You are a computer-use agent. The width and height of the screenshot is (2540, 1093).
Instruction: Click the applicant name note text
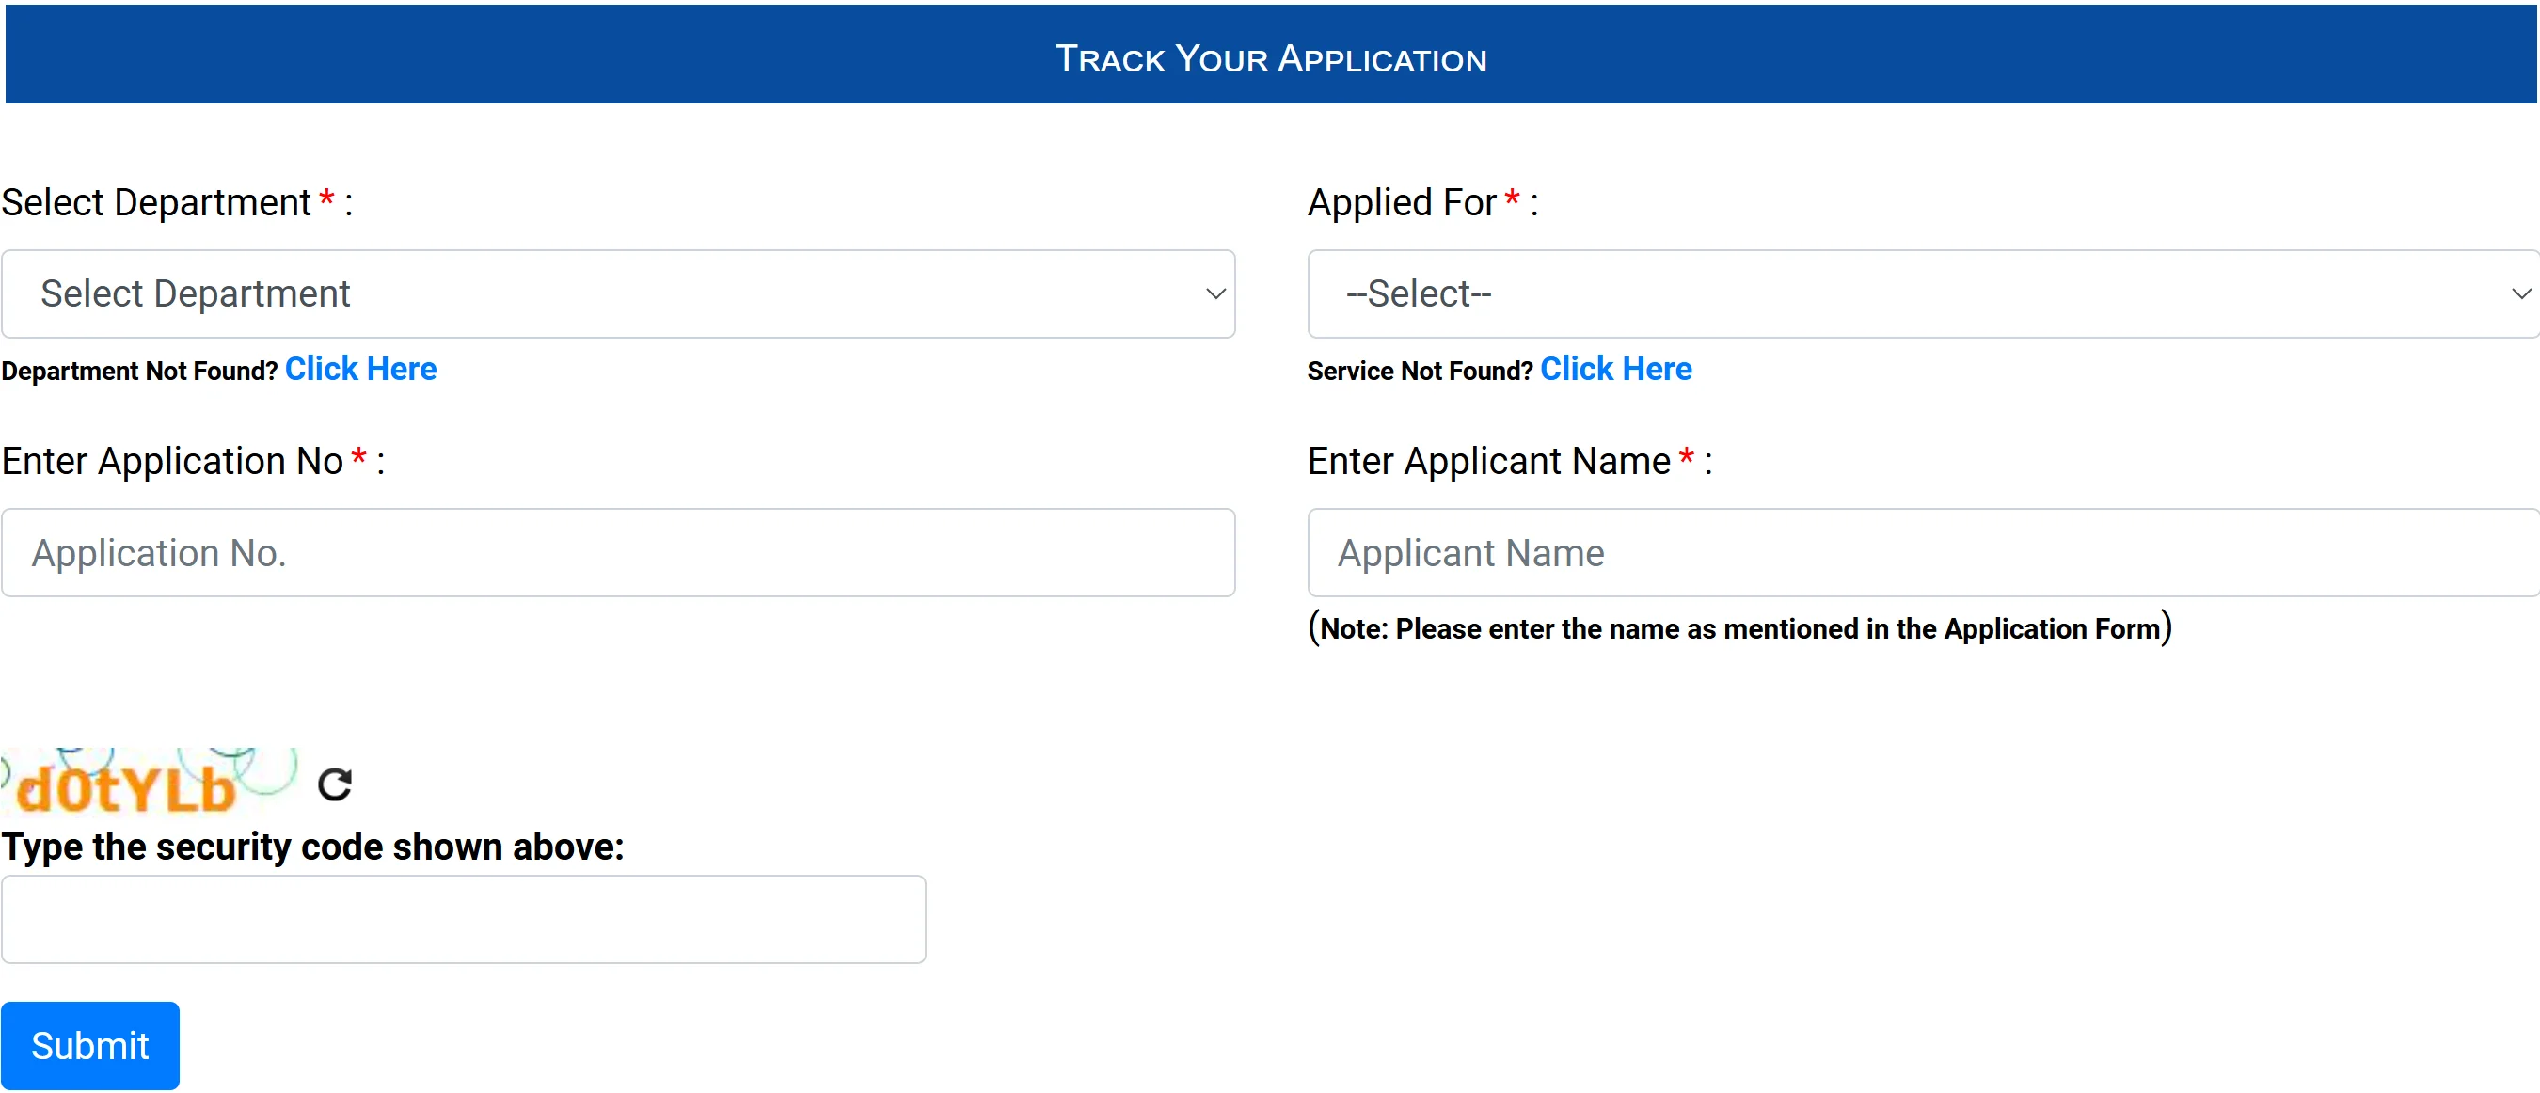click(1739, 628)
